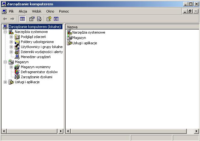Select the Zarządzanie komputerem (lokalne) root node
Image resolution: width=200 pixels, height=141 pixels.
[34, 27]
